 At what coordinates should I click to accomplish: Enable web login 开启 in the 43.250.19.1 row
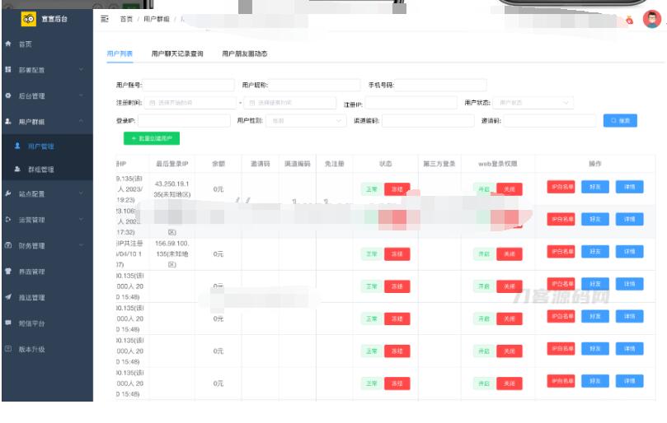pos(484,189)
